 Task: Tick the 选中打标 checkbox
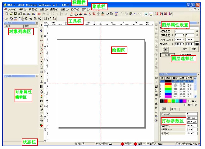pos(185,105)
